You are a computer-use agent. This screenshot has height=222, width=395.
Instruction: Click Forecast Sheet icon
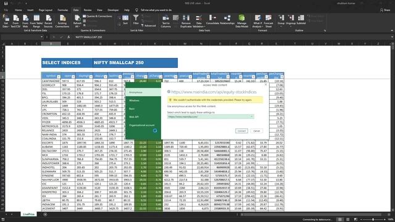(x=268, y=21)
